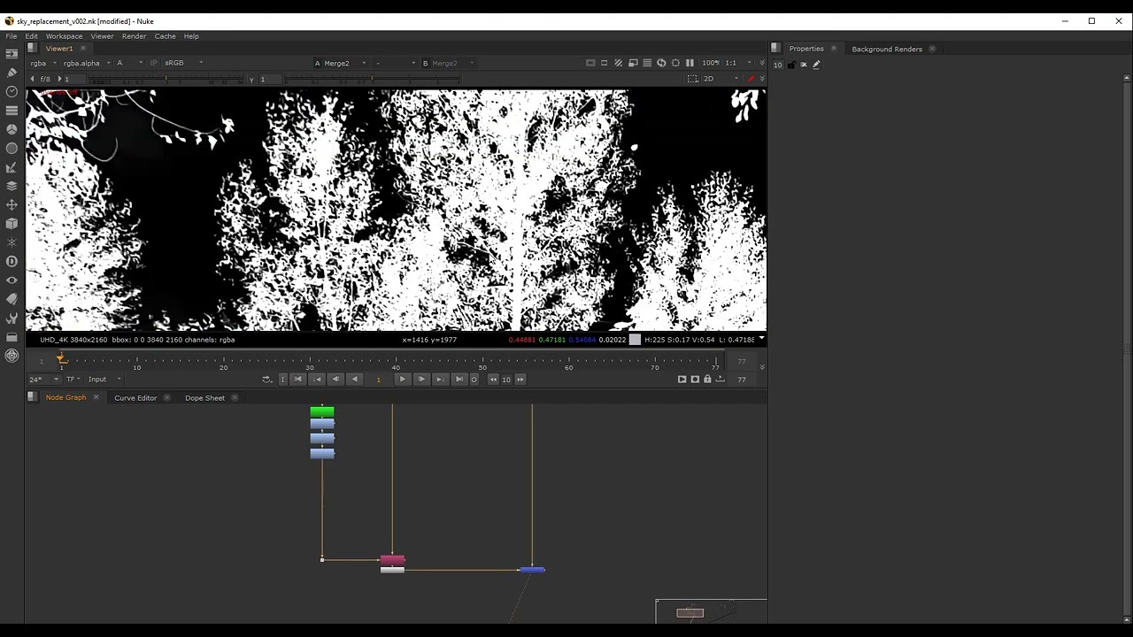The height and width of the screenshot is (637, 1133).
Task: Open the 3D nodes cube icon
Action: (12, 224)
